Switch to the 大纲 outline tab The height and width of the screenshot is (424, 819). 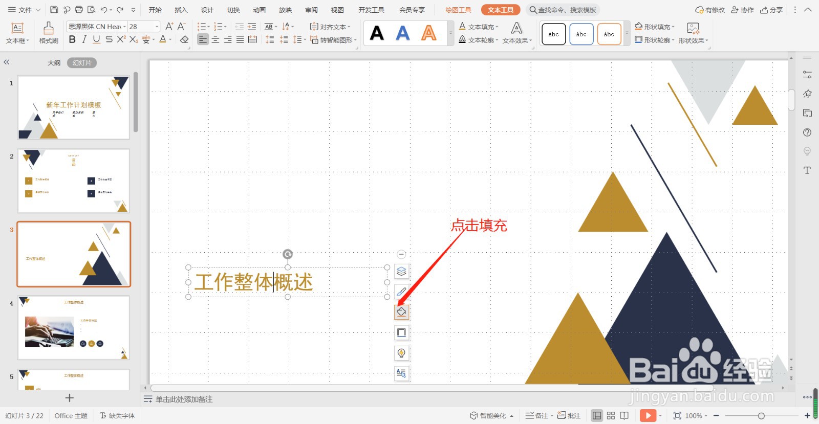point(54,63)
